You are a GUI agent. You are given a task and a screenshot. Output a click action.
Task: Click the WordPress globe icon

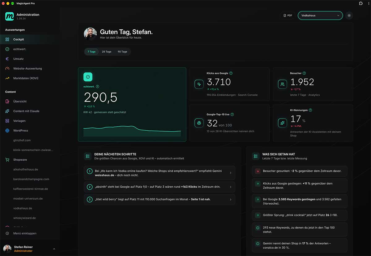pyautogui.click(x=7, y=131)
